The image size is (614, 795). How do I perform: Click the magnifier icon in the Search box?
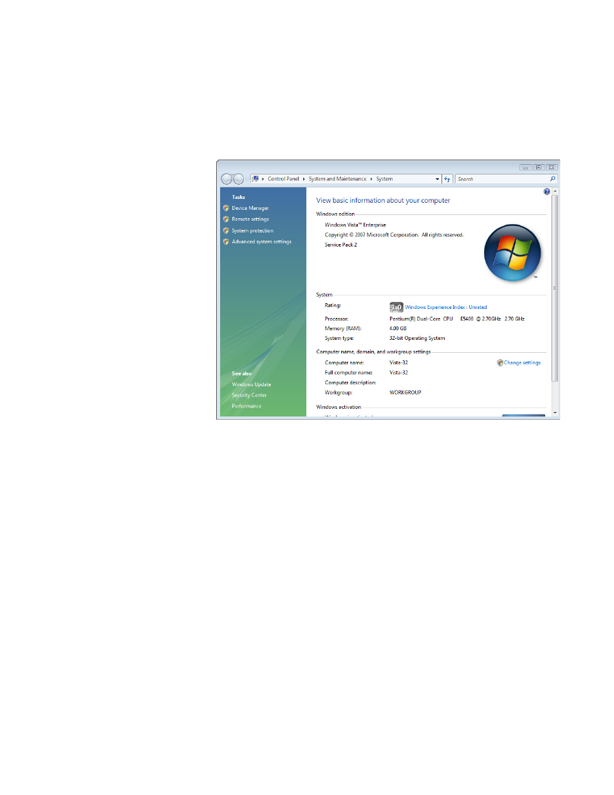[552, 179]
